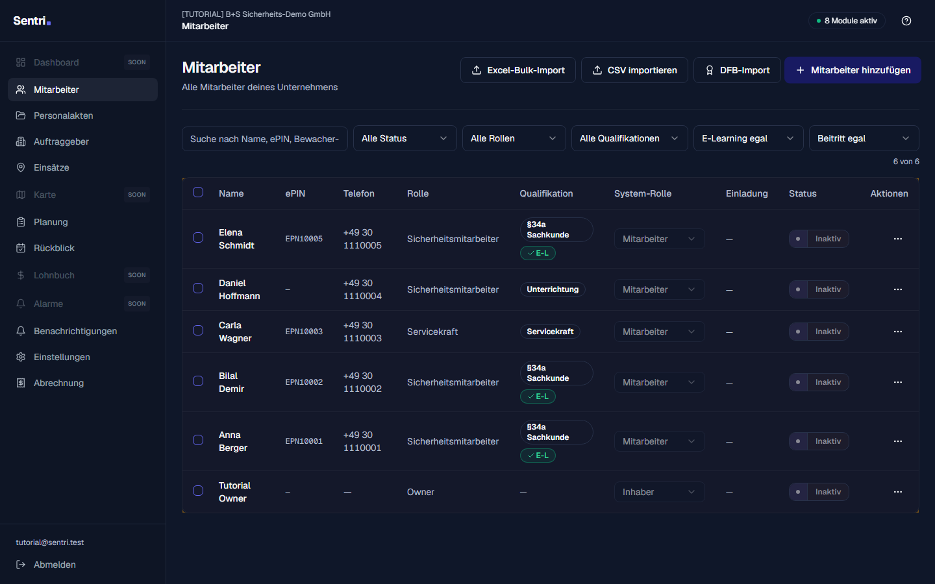The image size is (935, 584).
Task: Select all employees with header checkbox
Action: pyautogui.click(x=198, y=192)
